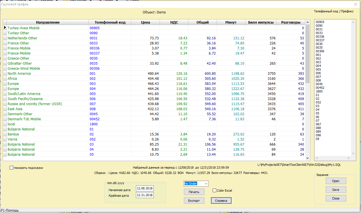Select the South/Latin America direction cell
Image resolution: width=361 pixels, height=213 pixels.
tap(48, 94)
